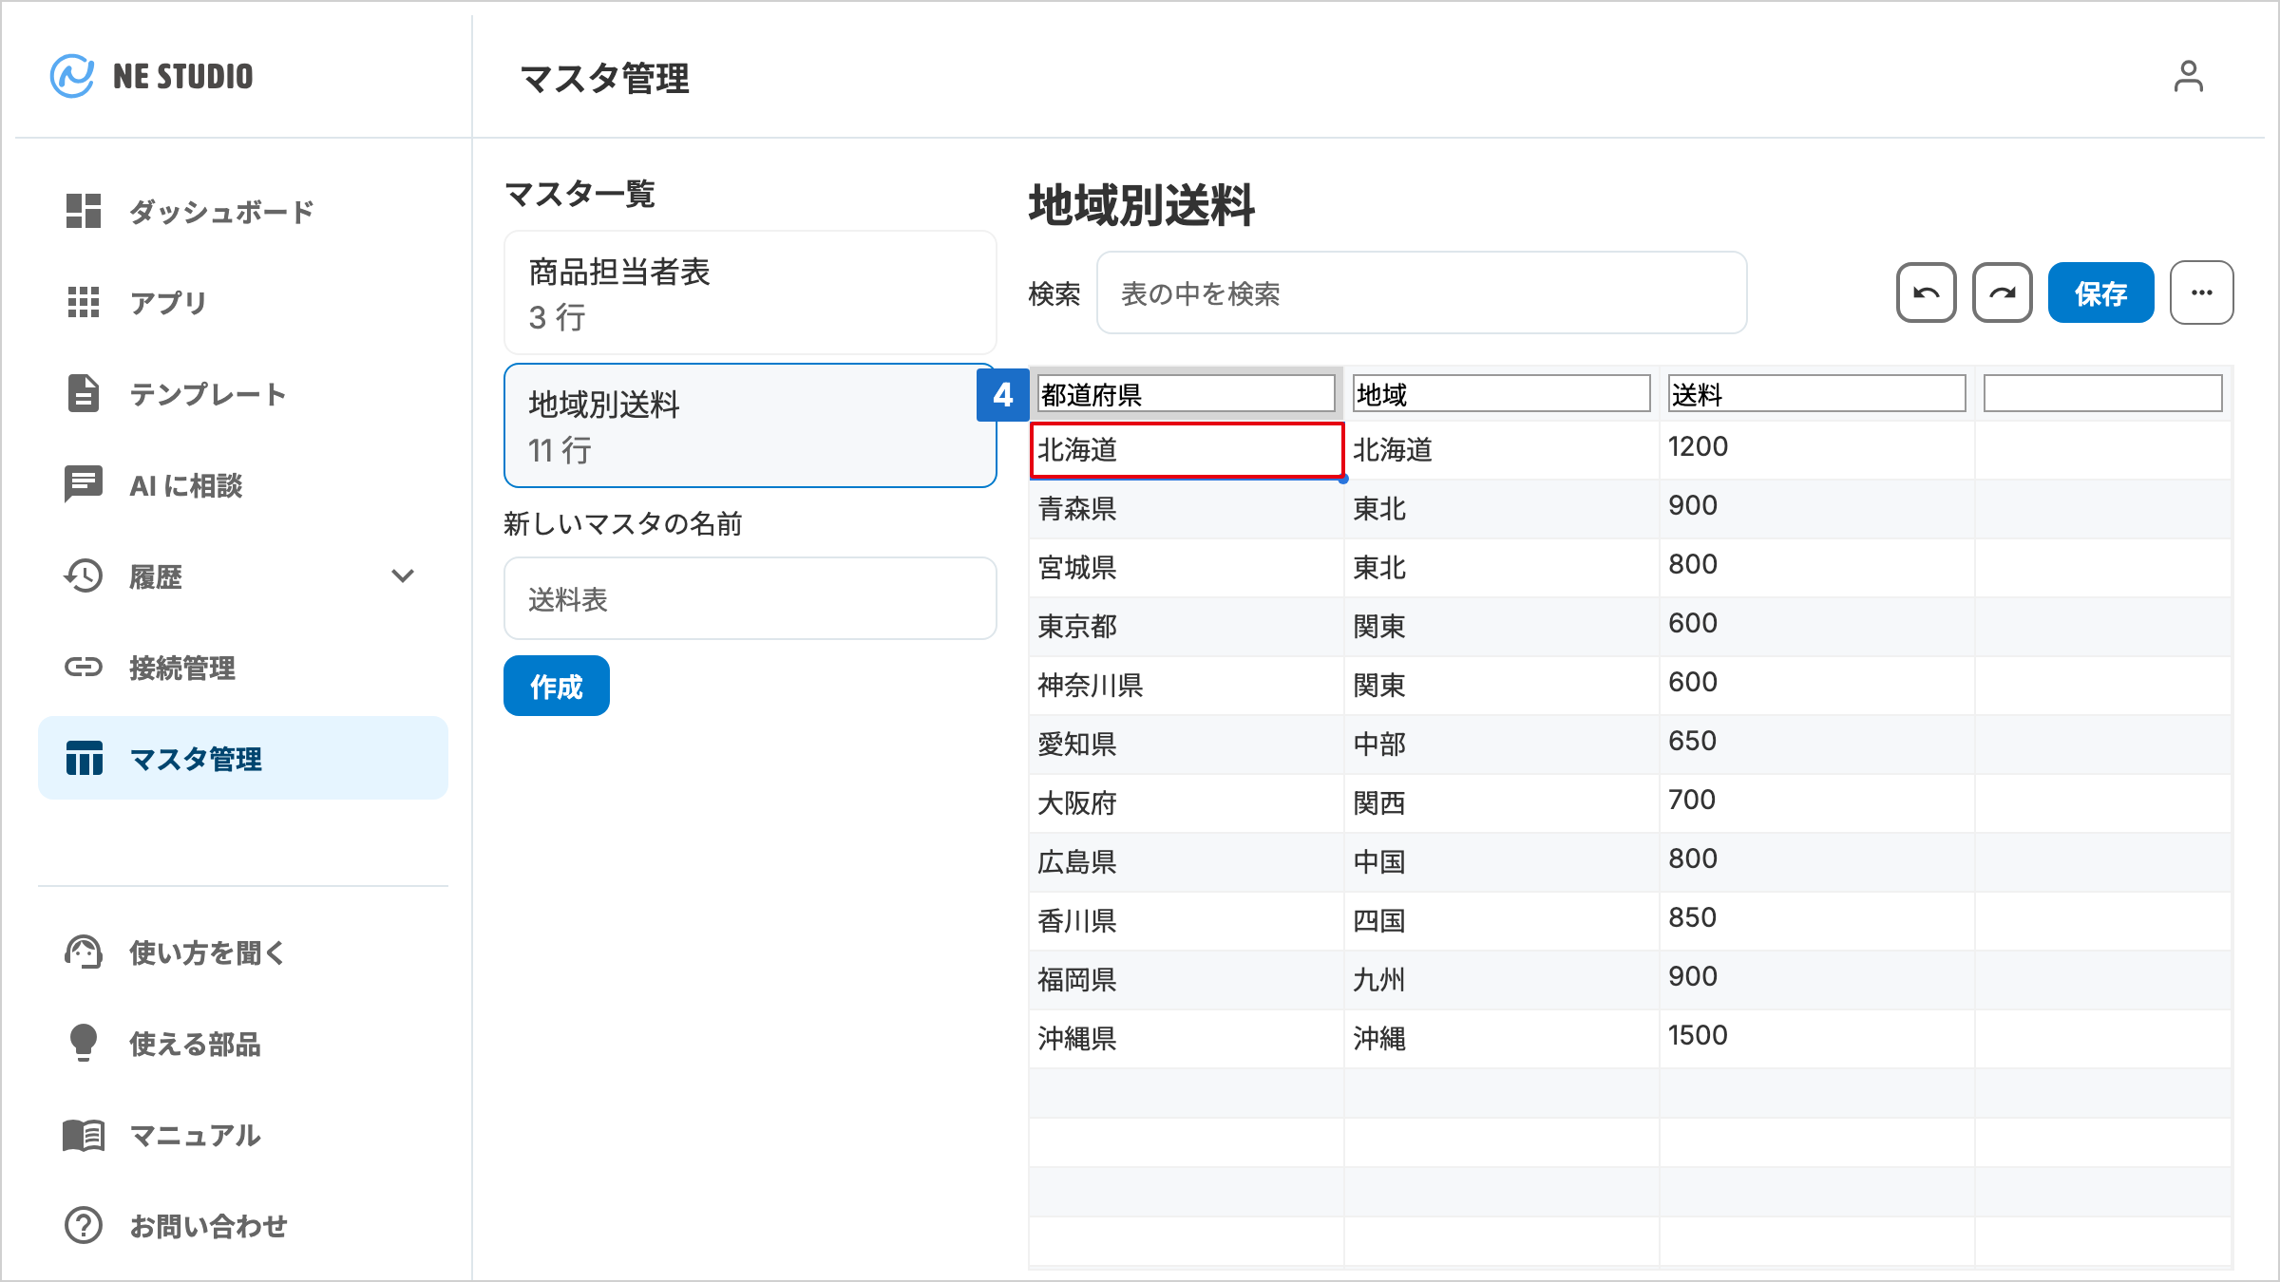The height and width of the screenshot is (1282, 2280).
Task: Select the 大阪府 cell
Action: click(1187, 803)
